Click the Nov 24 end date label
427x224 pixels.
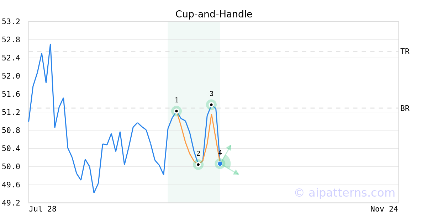(x=384, y=209)
